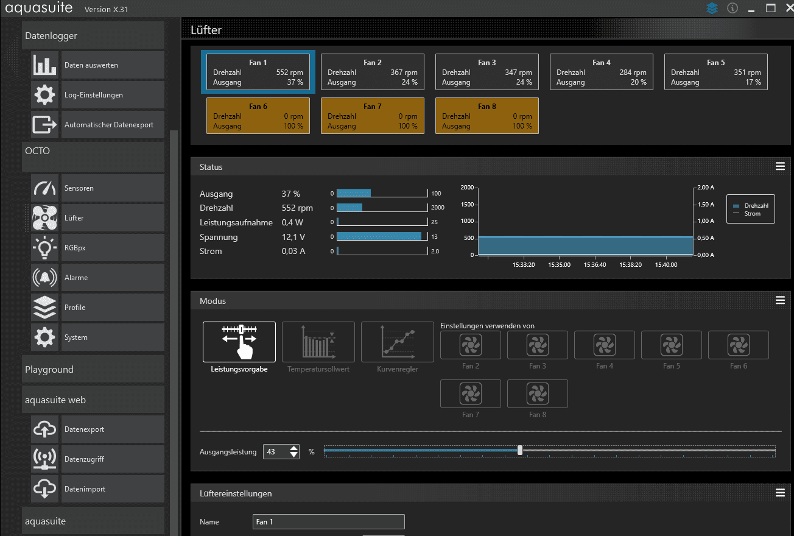Screen dimensions: 794x536
Task: Select the Fan 7 card
Action: 373,116
